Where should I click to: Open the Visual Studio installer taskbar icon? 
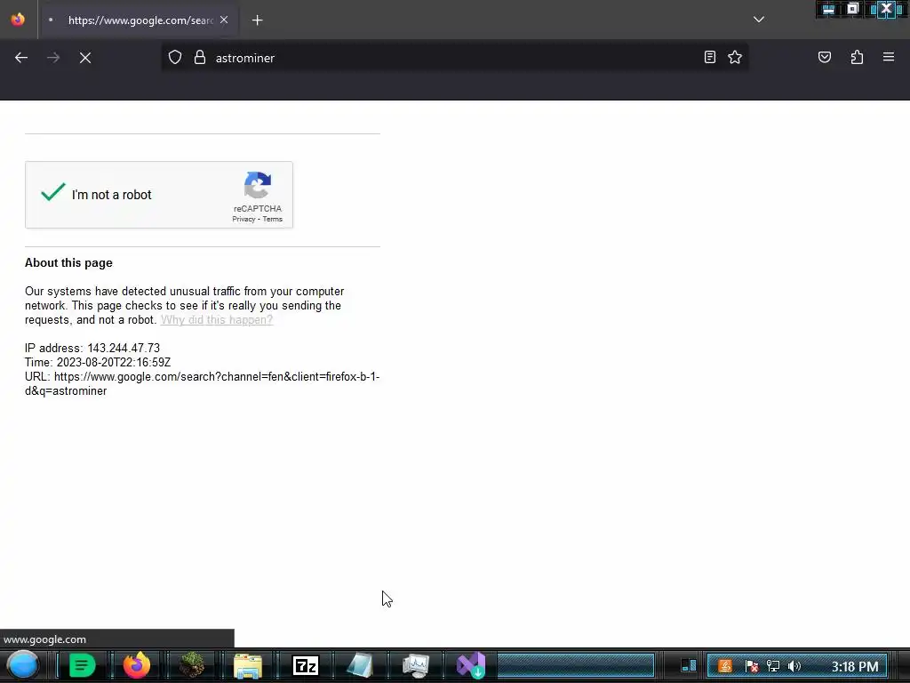[x=471, y=665]
